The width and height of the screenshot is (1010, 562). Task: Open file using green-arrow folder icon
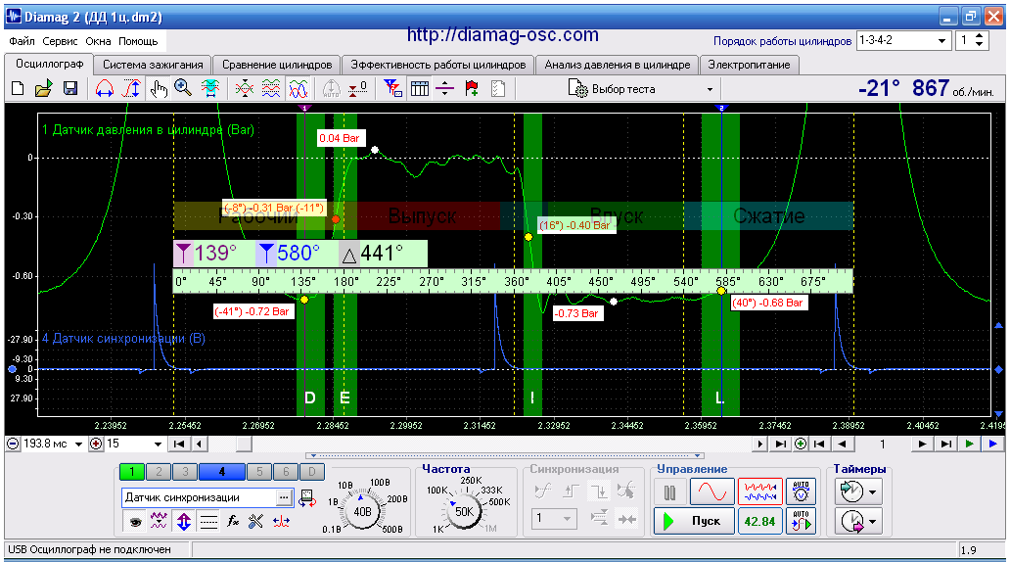click(44, 88)
